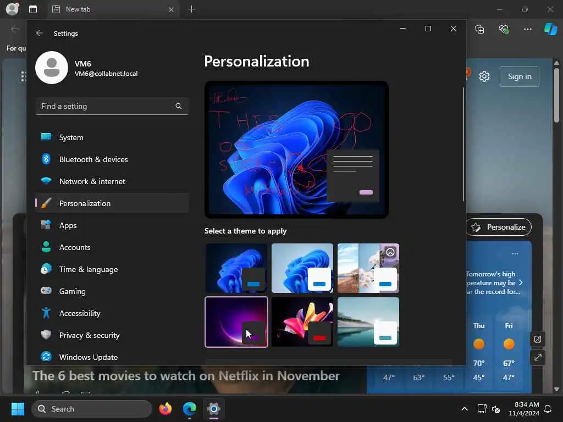
Task: Select Personalization in sidebar
Action: pos(112,203)
